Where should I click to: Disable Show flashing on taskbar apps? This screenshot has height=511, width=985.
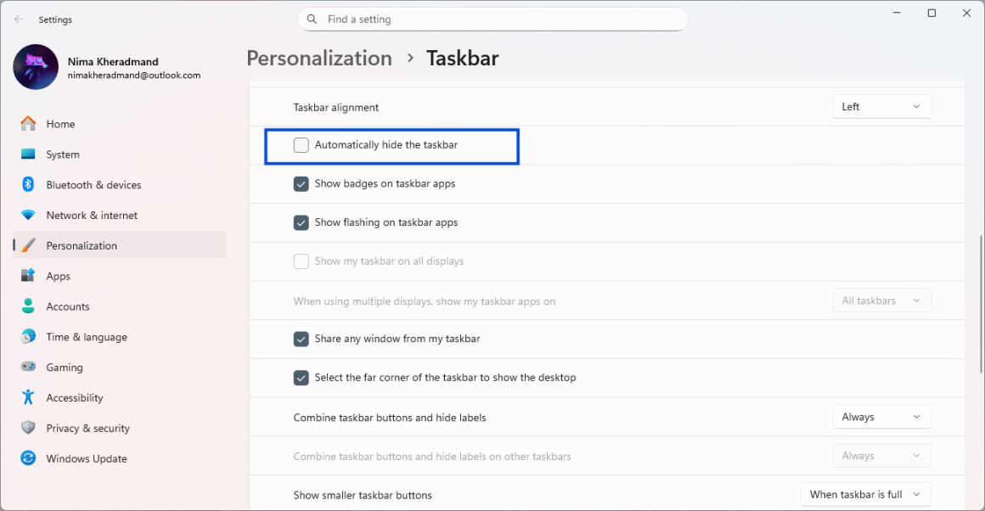click(x=301, y=222)
